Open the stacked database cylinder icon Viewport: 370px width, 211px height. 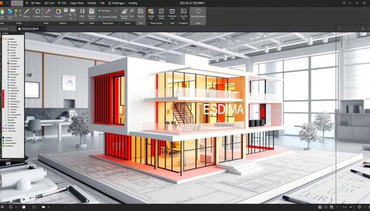click(172, 12)
